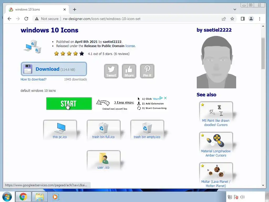Image resolution: width=269 pixels, height=202 pixels.
Task: Open the trash bin full.ico icon
Action: 104,130
